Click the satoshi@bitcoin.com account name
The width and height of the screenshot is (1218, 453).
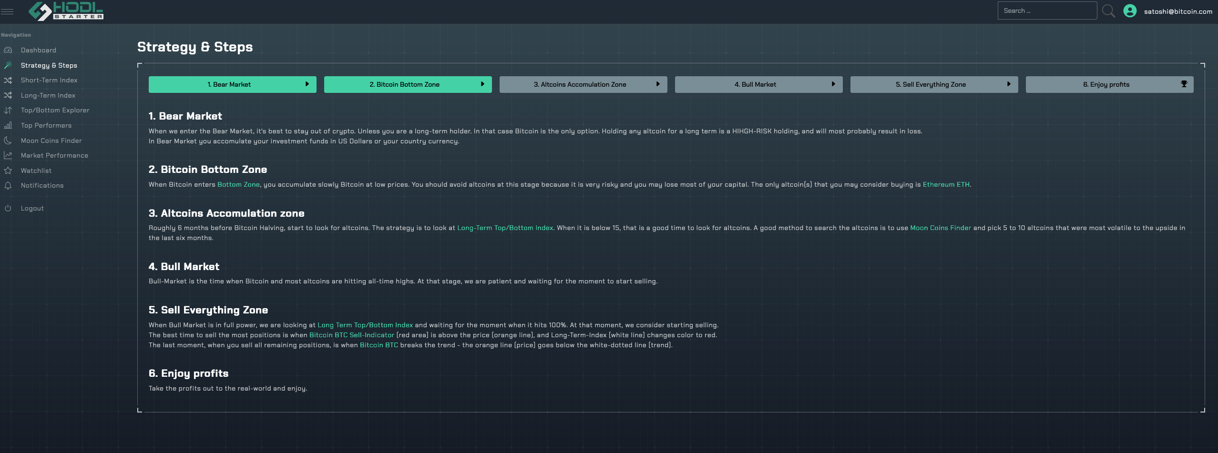1178,11
